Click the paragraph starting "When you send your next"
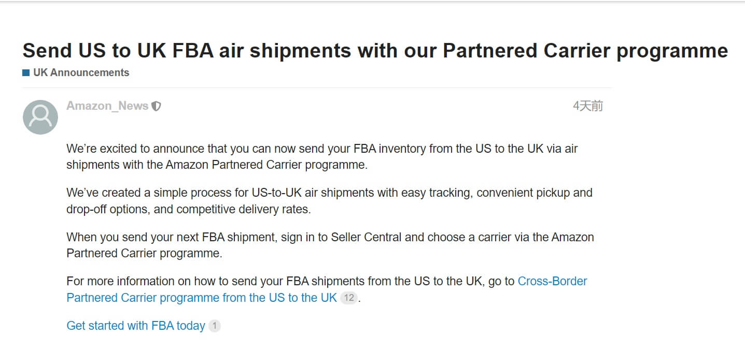 tap(330, 245)
